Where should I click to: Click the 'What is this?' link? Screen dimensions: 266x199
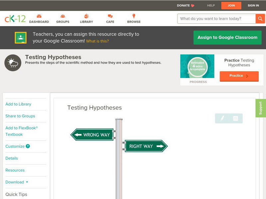(x=97, y=41)
